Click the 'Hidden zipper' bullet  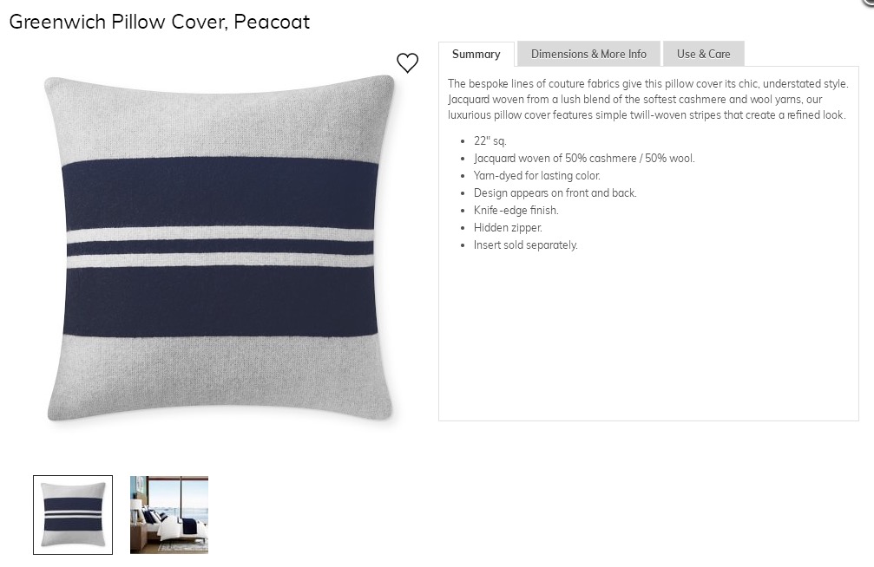pos(508,228)
